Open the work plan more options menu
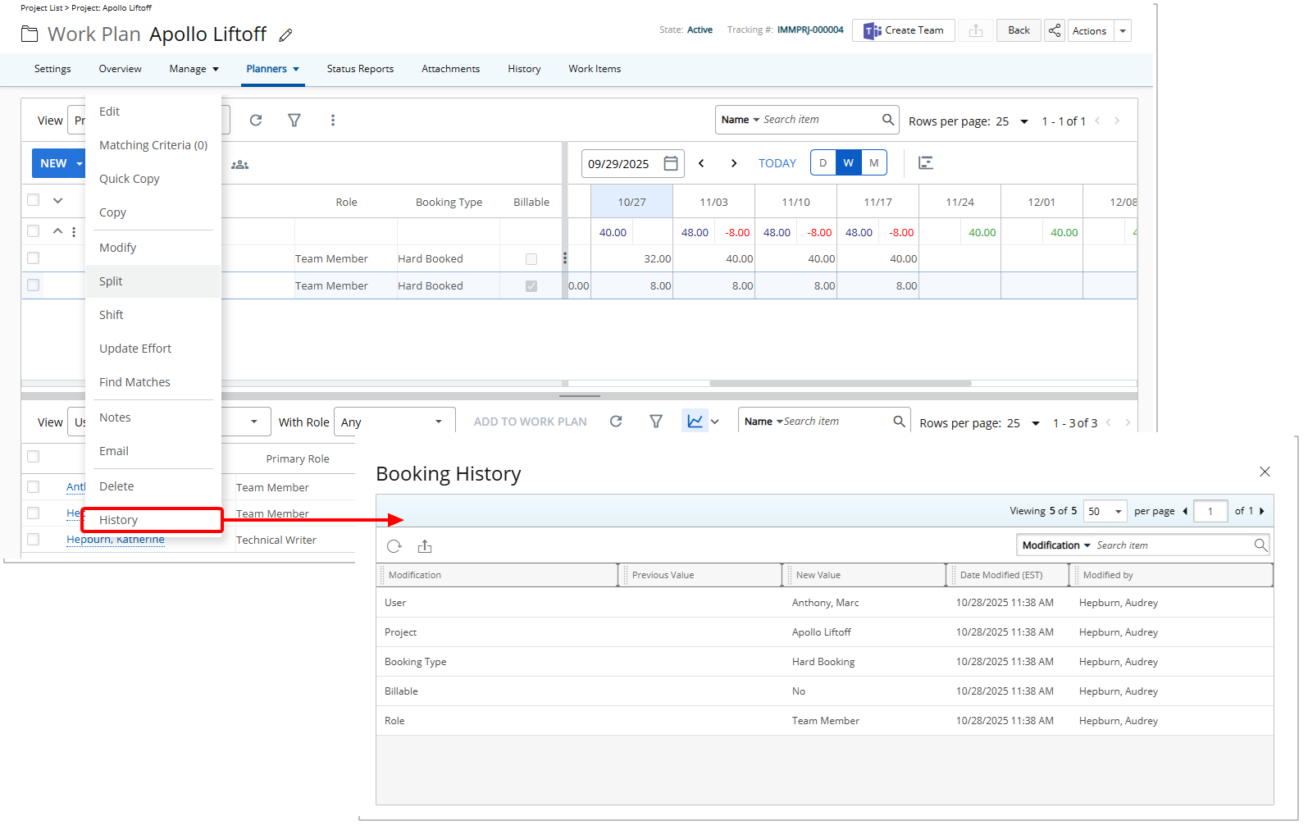This screenshot has height=830, width=1308. click(333, 121)
